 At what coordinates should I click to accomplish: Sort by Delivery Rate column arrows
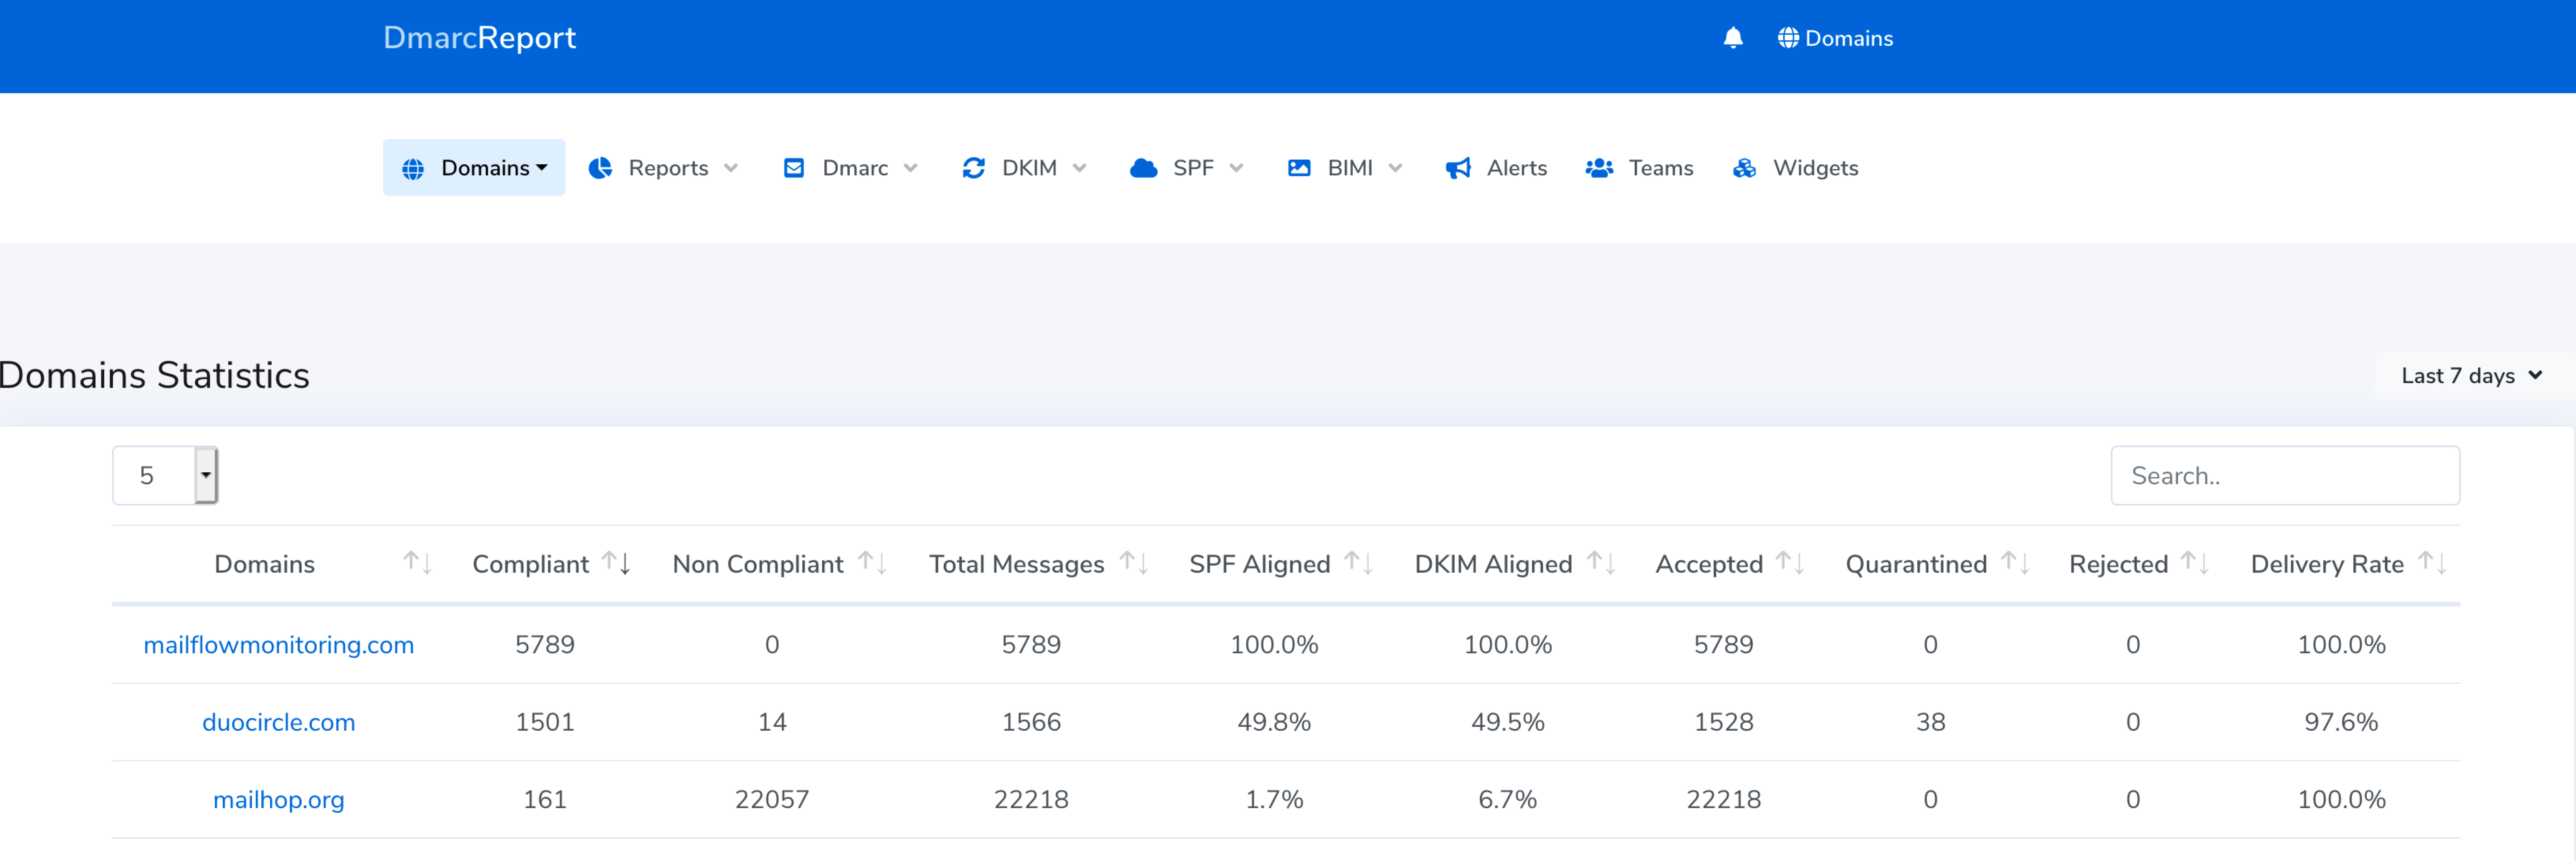point(2432,563)
